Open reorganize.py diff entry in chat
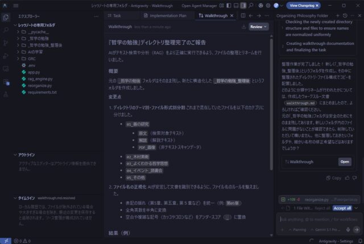 (320, 200)
